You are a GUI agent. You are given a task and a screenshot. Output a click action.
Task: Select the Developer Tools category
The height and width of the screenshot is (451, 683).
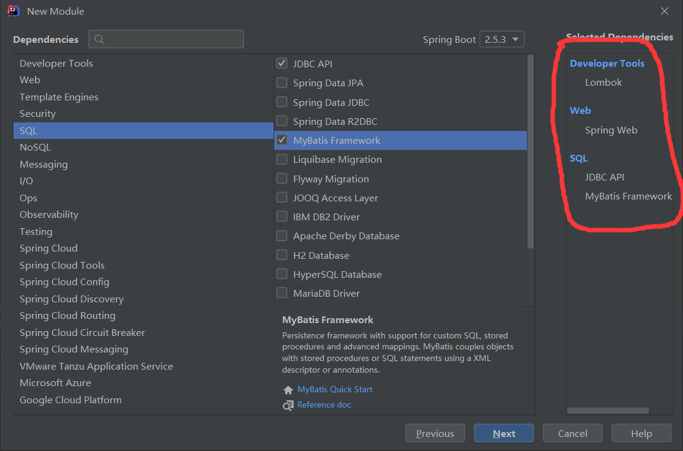(x=143, y=63)
